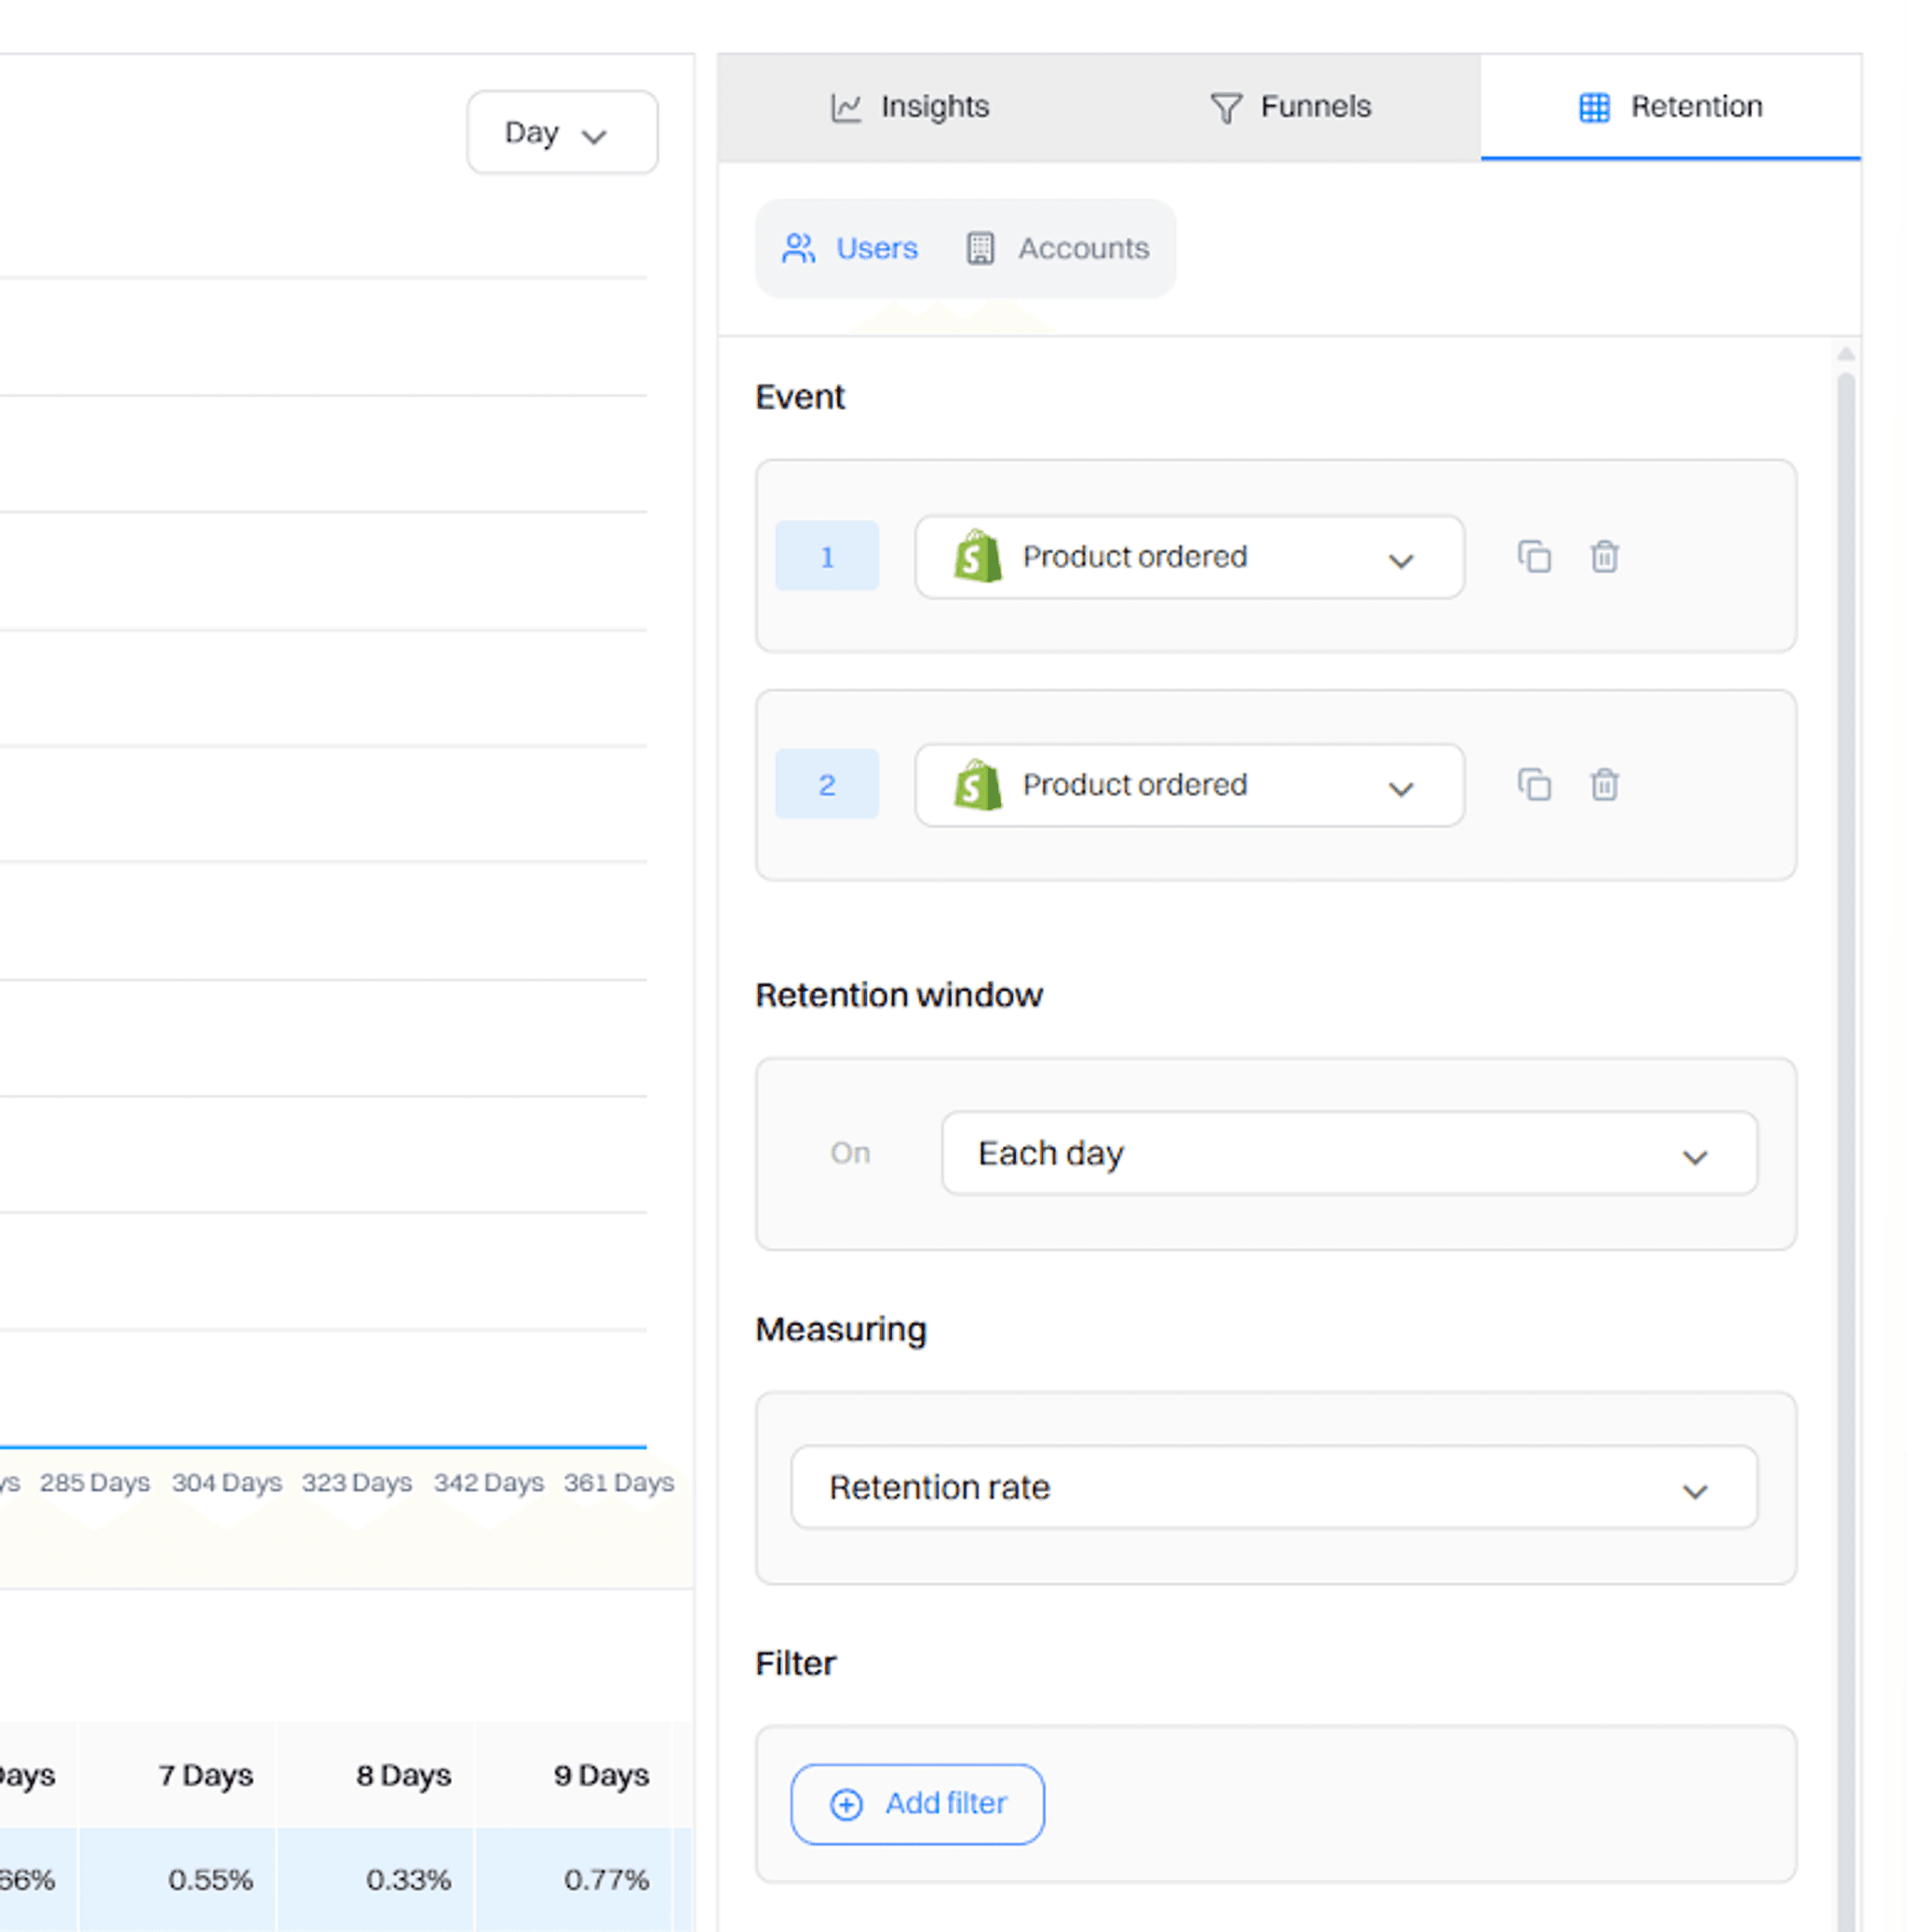Open the Each day retention window dropdown
This screenshot has height=1932, width=1907.
tap(1349, 1153)
